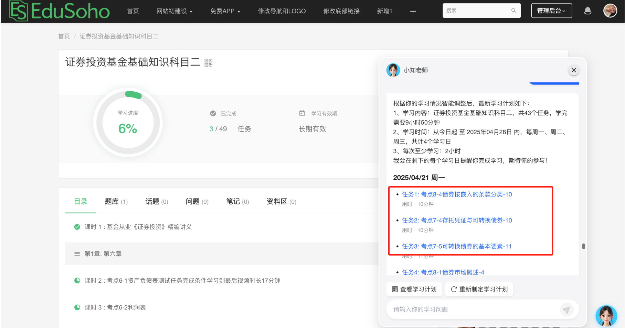Click the green completed check on 课时1
The width and height of the screenshot is (625, 328).
coord(77,227)
